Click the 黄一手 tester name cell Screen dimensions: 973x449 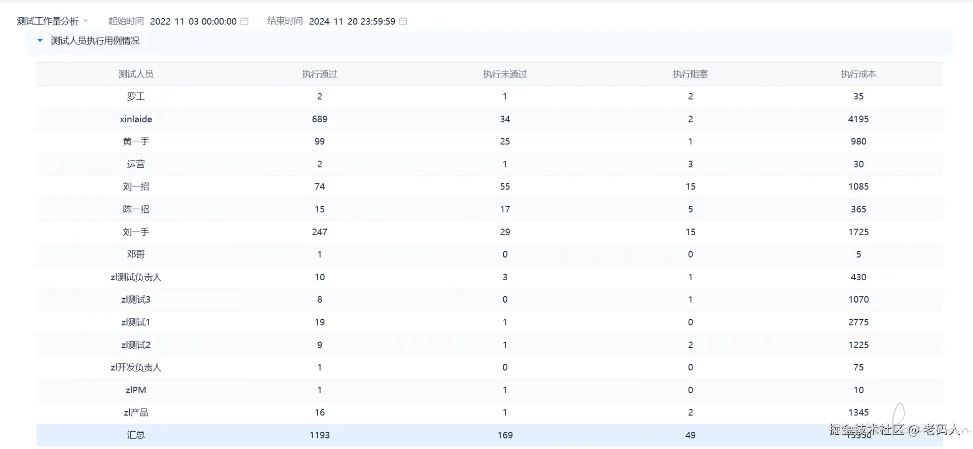tap(136, 141)
